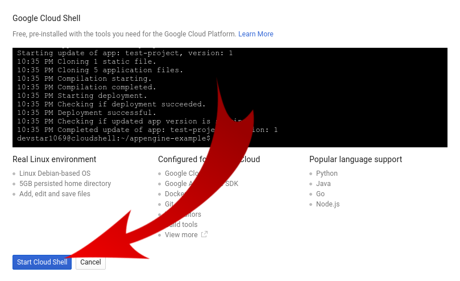Dismiss the dialog with the Cancel button

(90, 262)
